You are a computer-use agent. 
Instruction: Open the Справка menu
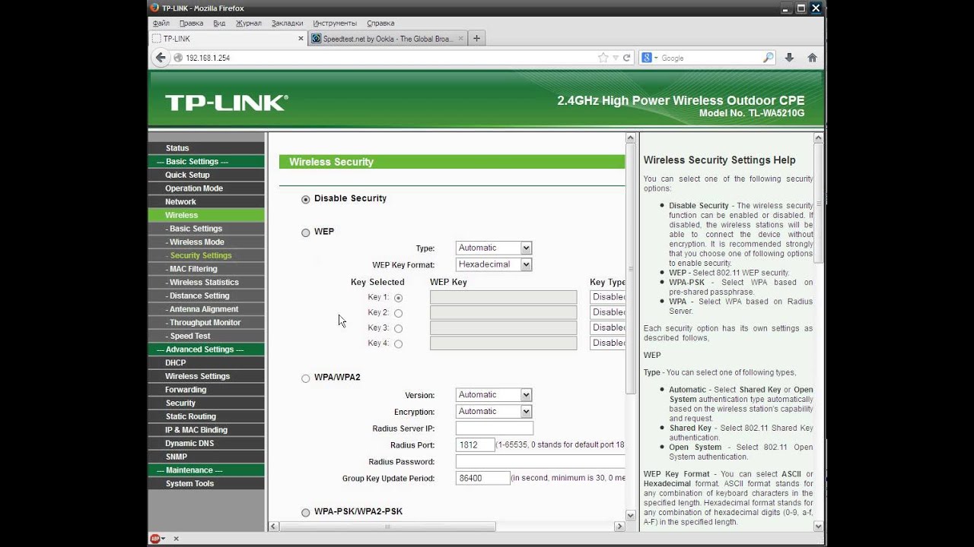(x=380, y=24)
